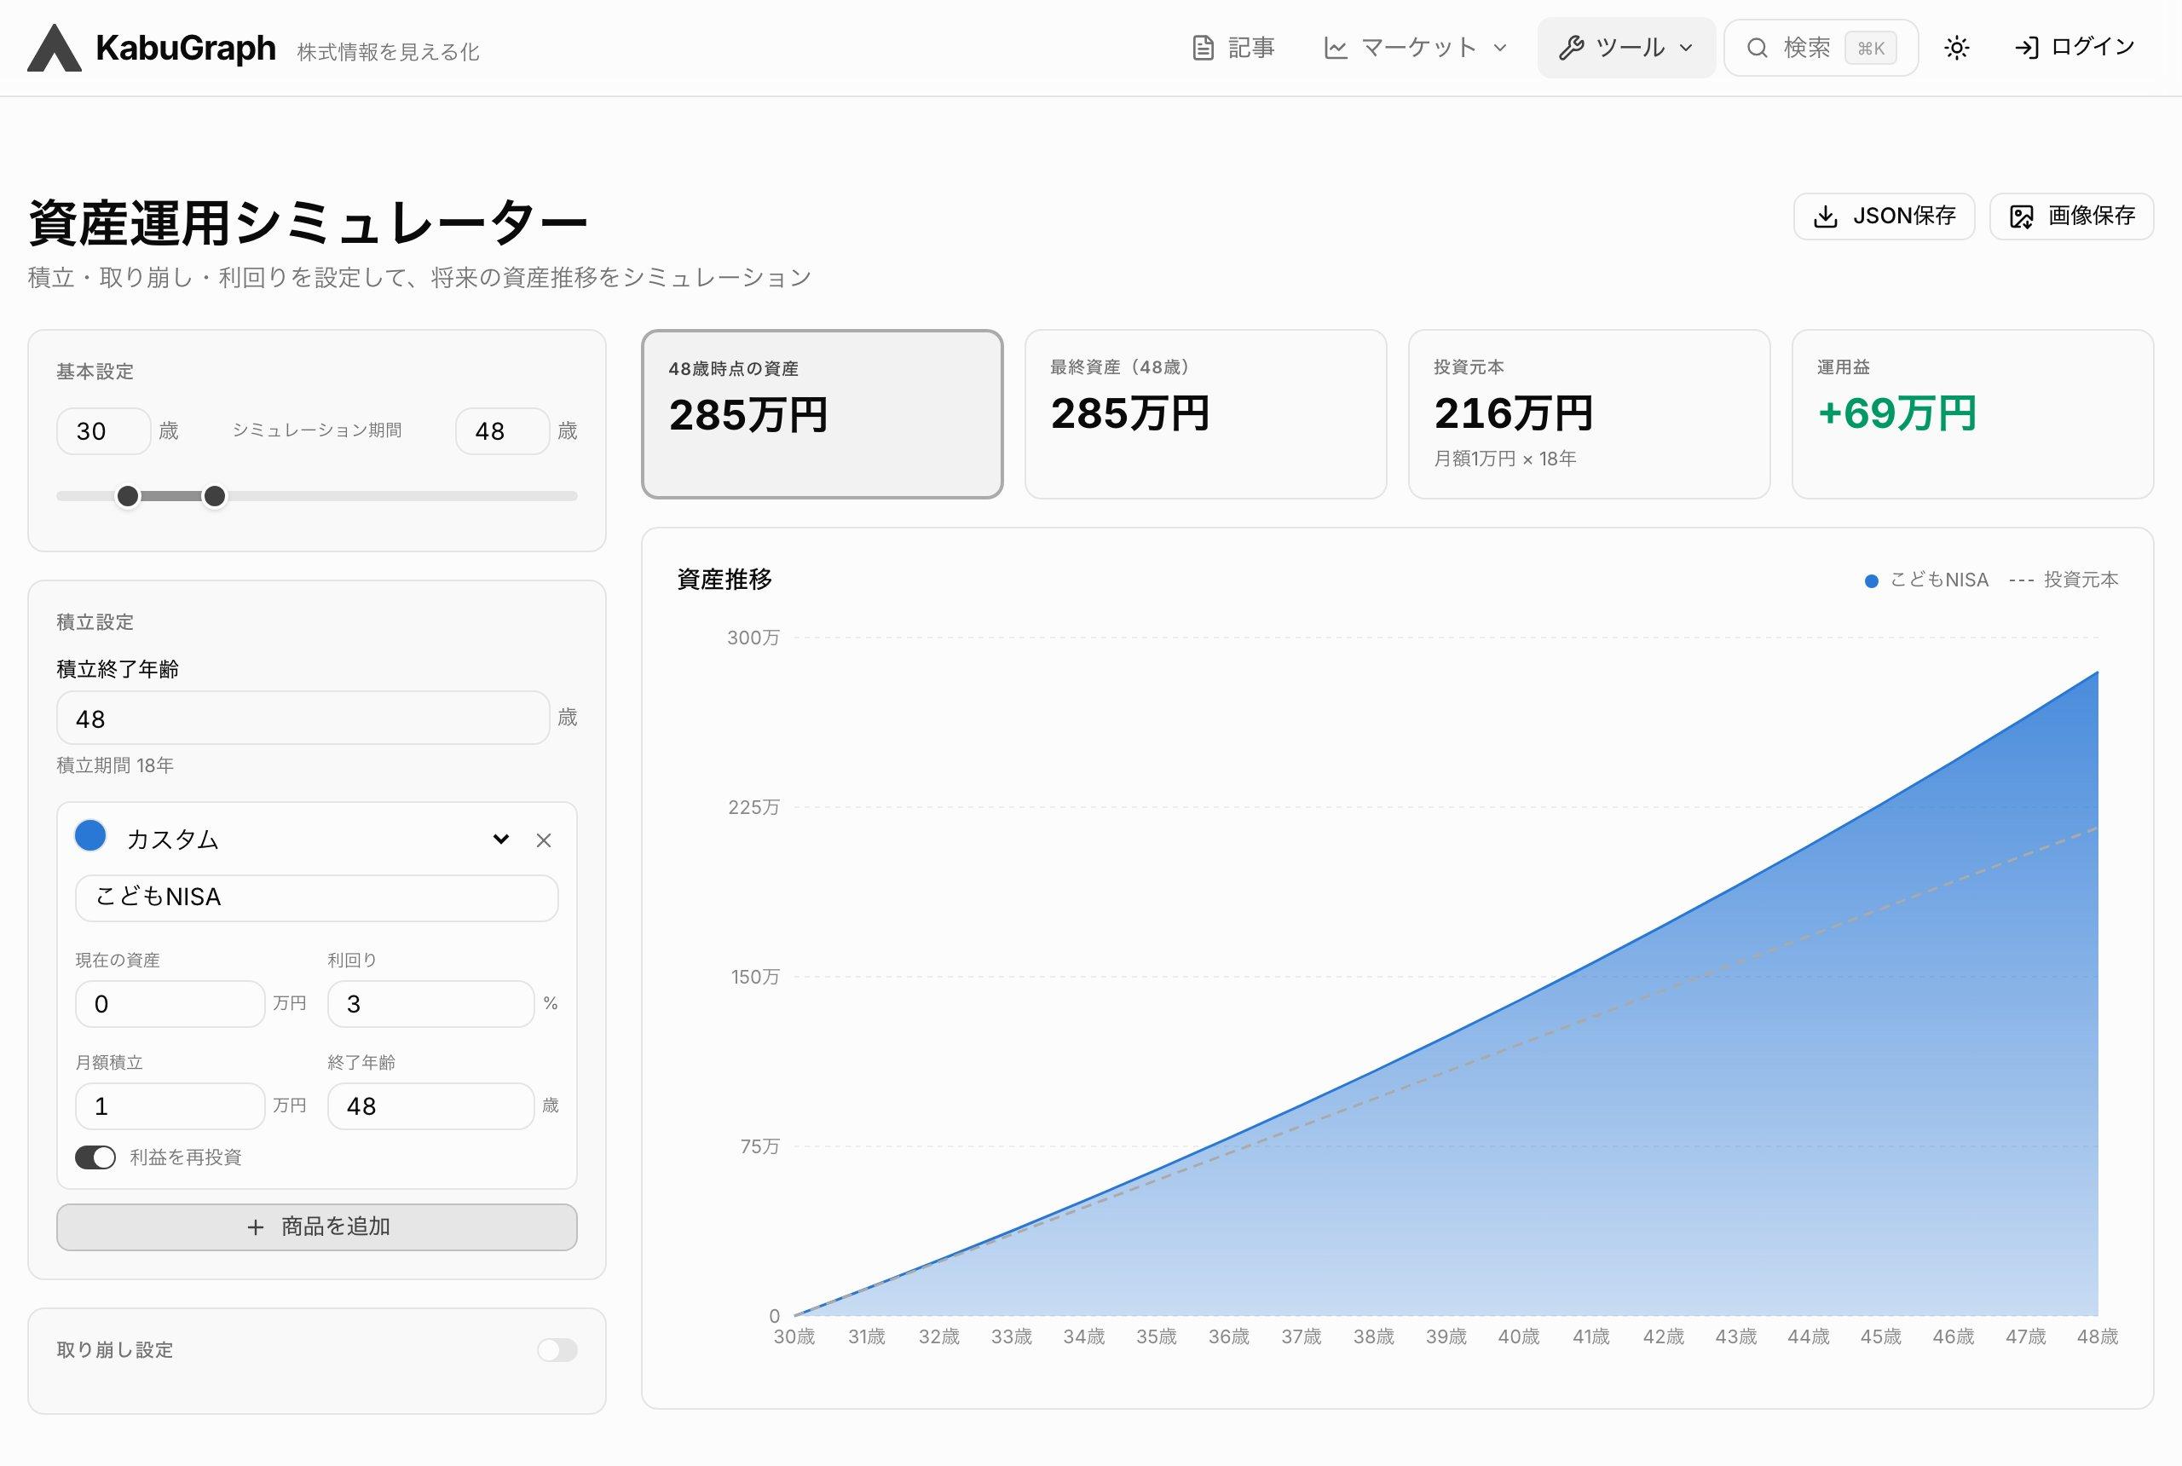Viewport: 2182px width, 1466px height.
Task: Click the 積立期間 18年 text
Action: (116, 765)
